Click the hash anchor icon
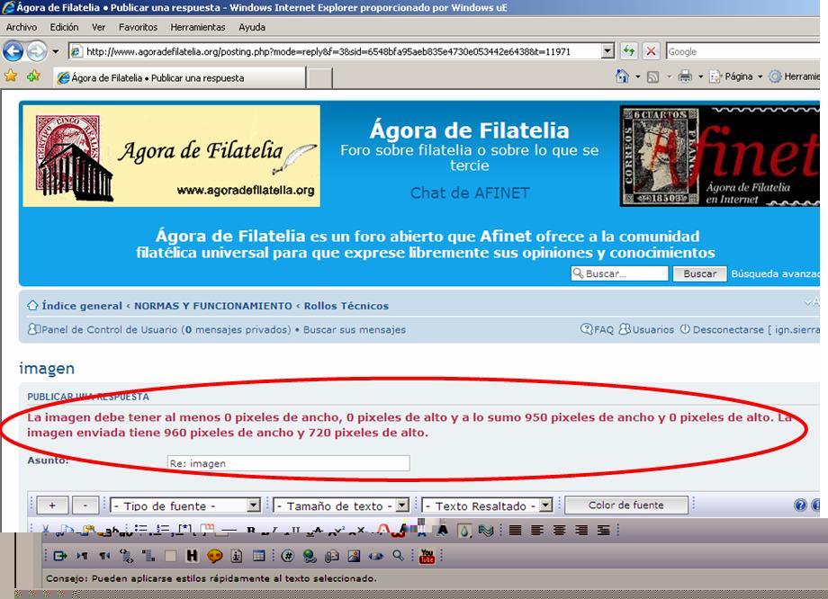Screen dimensions: 828x599 (287, 556)
